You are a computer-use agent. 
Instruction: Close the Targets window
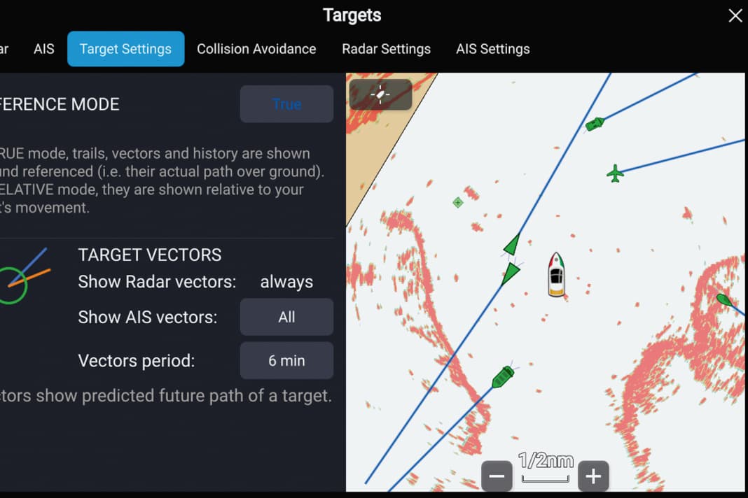coord(735,15)
